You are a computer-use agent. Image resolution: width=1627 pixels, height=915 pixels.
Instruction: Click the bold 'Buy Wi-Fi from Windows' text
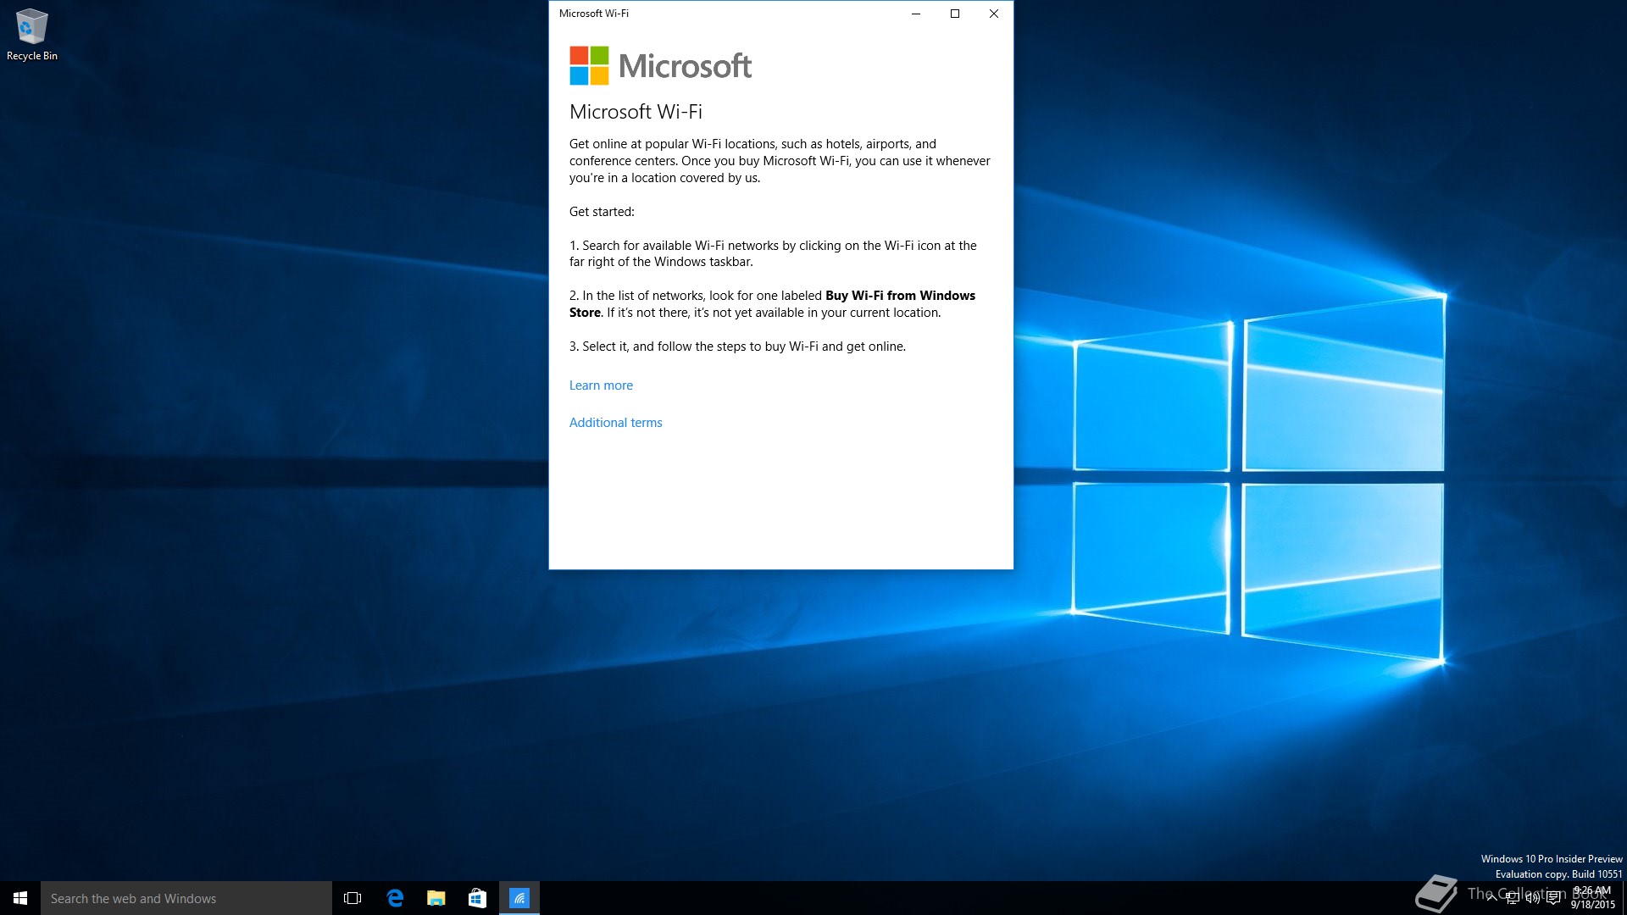click(x=900, y=296)
